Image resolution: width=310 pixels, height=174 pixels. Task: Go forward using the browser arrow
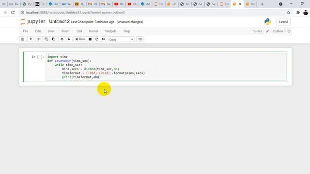click(x=5, y=13)
